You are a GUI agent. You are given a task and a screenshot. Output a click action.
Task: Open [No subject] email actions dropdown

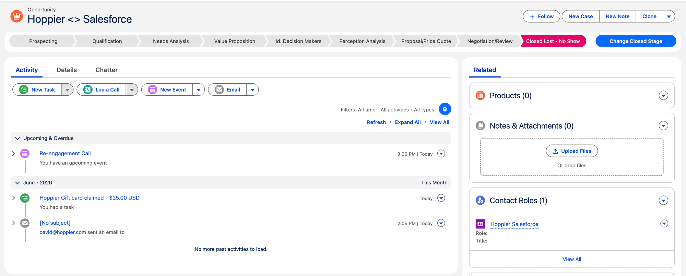[441, 223]
